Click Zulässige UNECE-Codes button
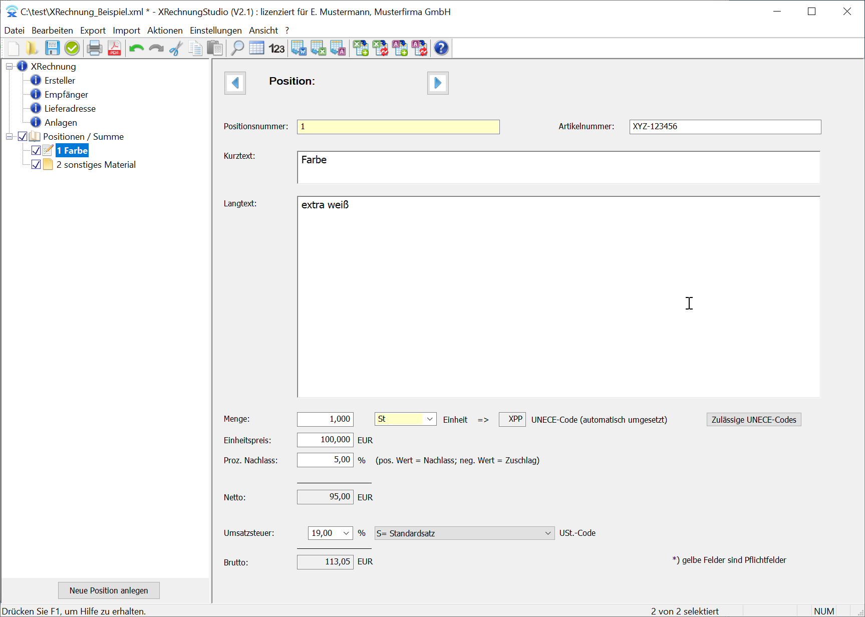Screen dimensions: 865x617 tap(754, 420)
